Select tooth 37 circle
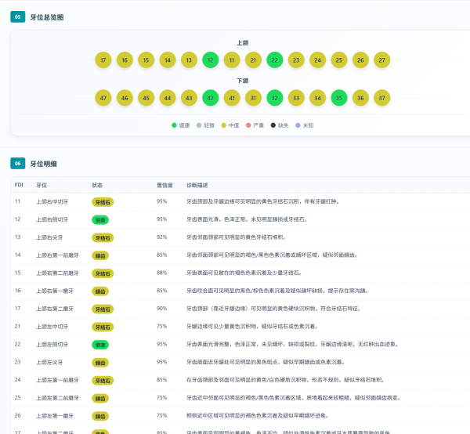This screenshot has width=470, height=434. pyautogui.click(x=382, y=98)
